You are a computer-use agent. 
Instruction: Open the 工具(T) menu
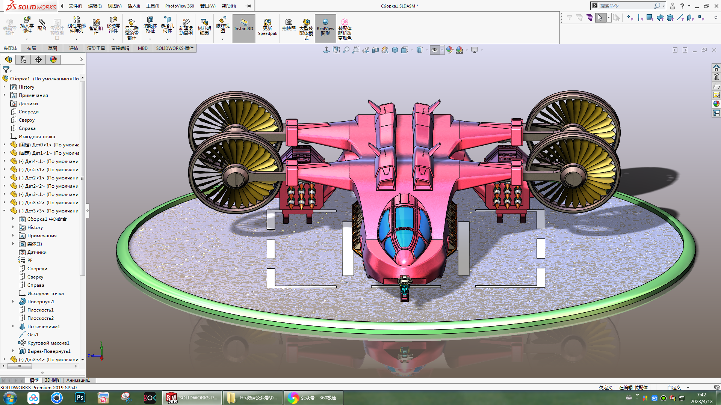click(153, 6)
